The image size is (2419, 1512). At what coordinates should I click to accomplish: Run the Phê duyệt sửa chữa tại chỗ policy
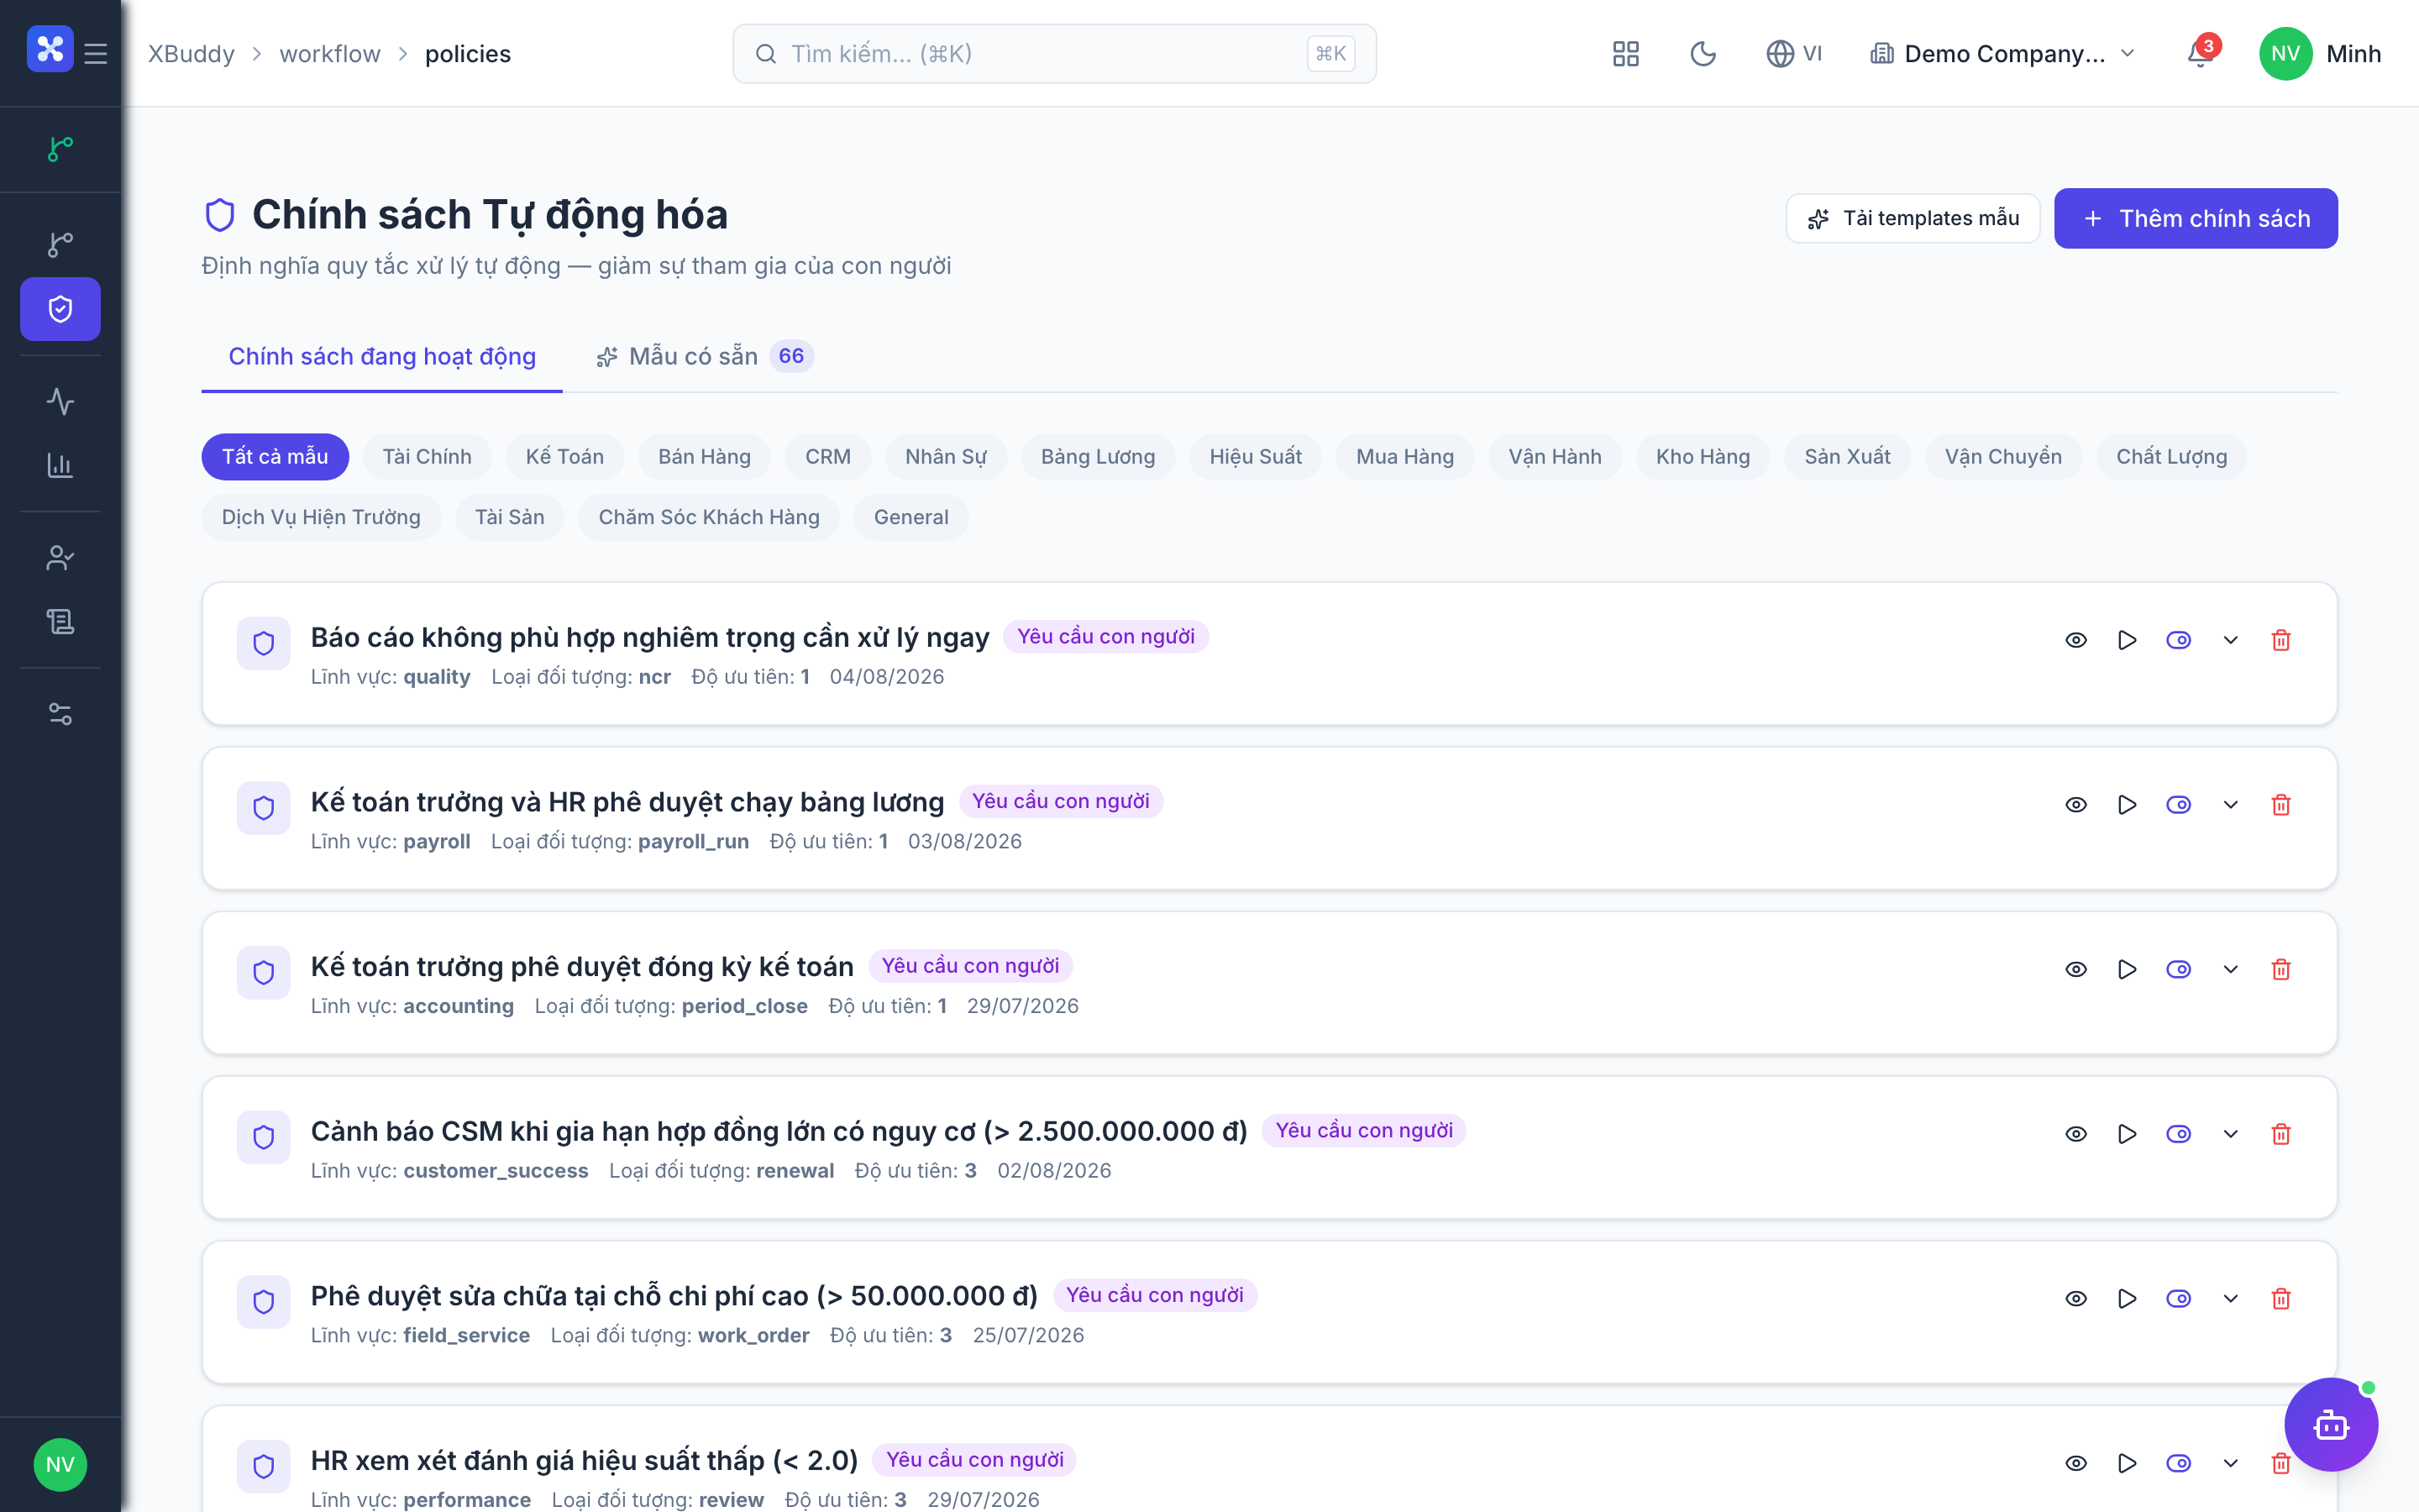click(x=2127, y=1299)
